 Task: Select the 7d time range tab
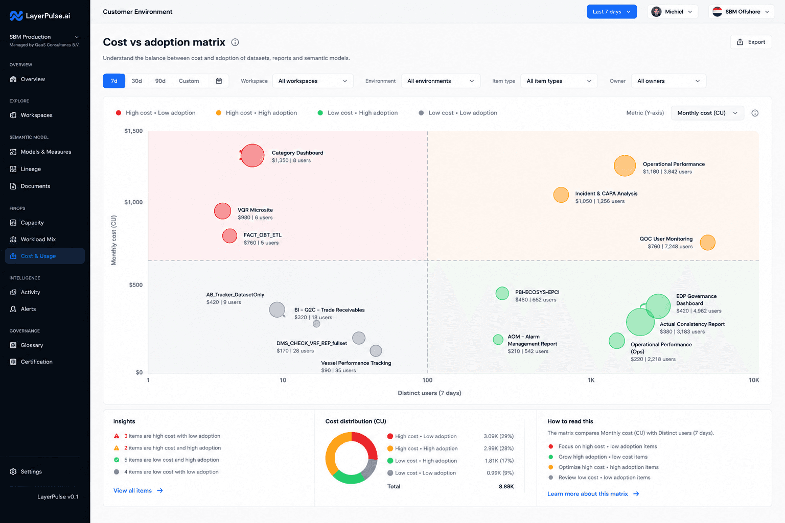click(114, 81)
